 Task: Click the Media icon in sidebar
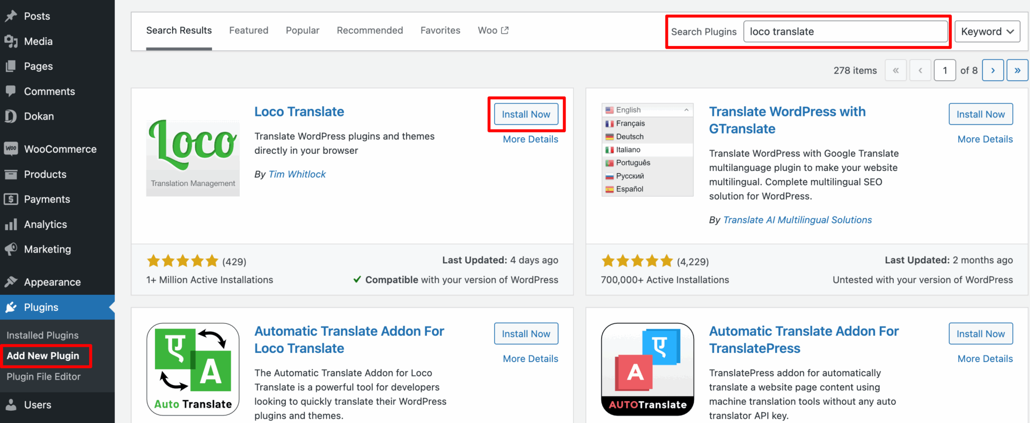(x=11, y=41)
